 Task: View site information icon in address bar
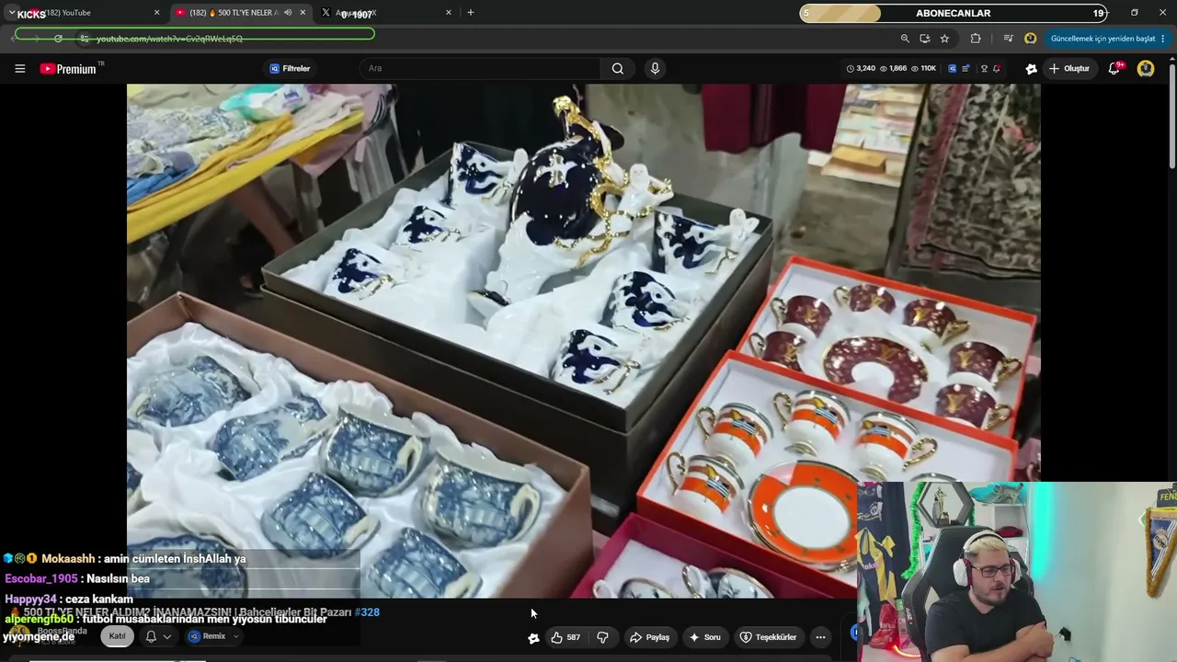click(84, 39)
